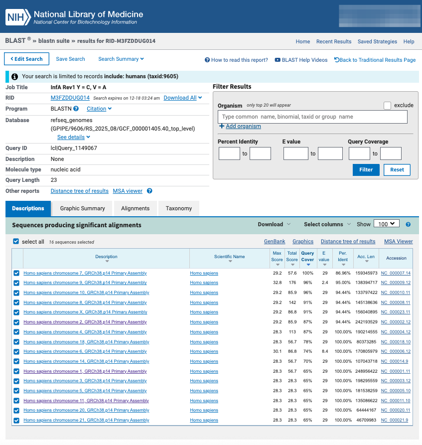Click Home in the top navigation
The height and width of the screenshot is (445, 422).
pos(303,41)
